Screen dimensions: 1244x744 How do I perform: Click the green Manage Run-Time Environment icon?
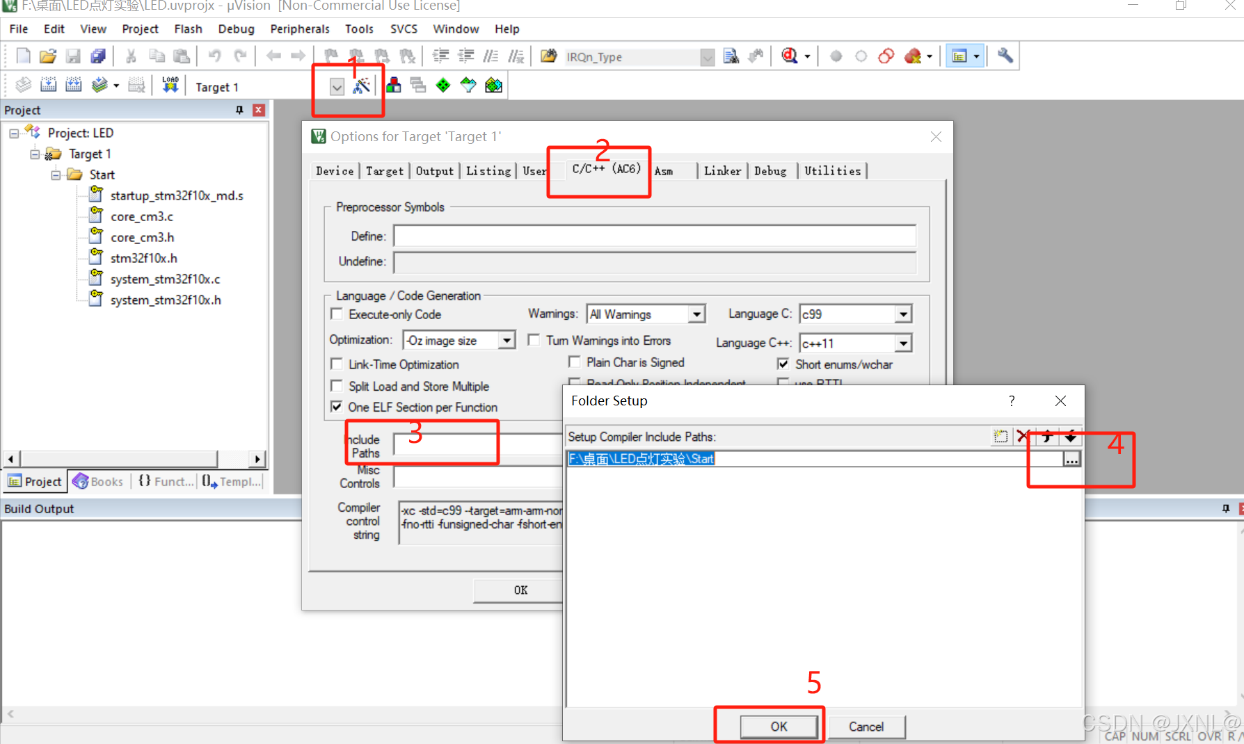[443, 86]
